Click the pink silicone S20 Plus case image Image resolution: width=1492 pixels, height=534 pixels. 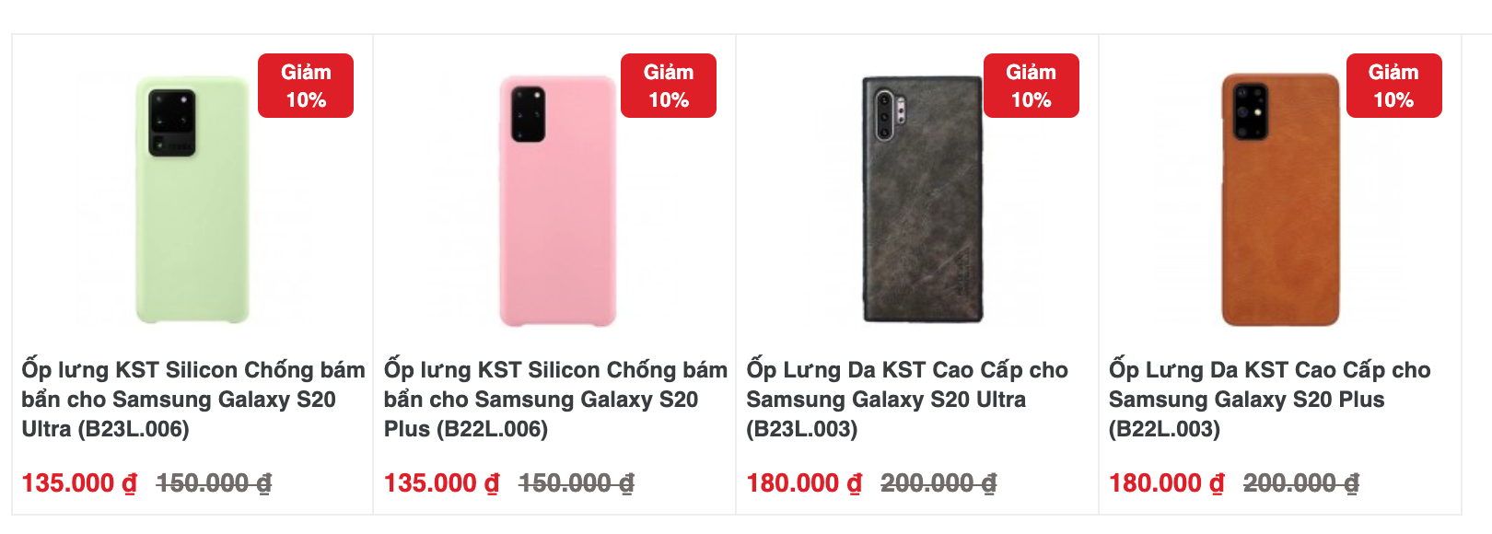click(556, 200)
